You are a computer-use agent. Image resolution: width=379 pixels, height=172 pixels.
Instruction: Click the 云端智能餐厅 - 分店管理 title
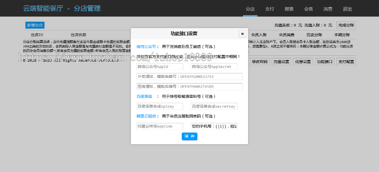(x=62, y=8)
